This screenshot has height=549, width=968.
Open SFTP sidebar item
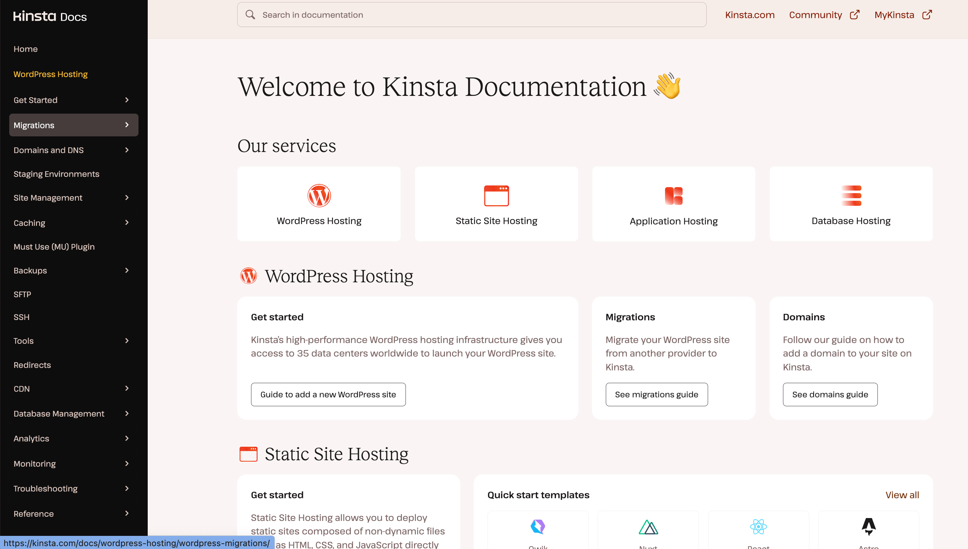(x=22, y=294)
